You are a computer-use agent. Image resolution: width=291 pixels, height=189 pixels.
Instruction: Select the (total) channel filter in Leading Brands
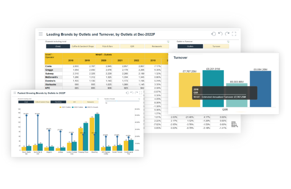(x=58, y=46)
